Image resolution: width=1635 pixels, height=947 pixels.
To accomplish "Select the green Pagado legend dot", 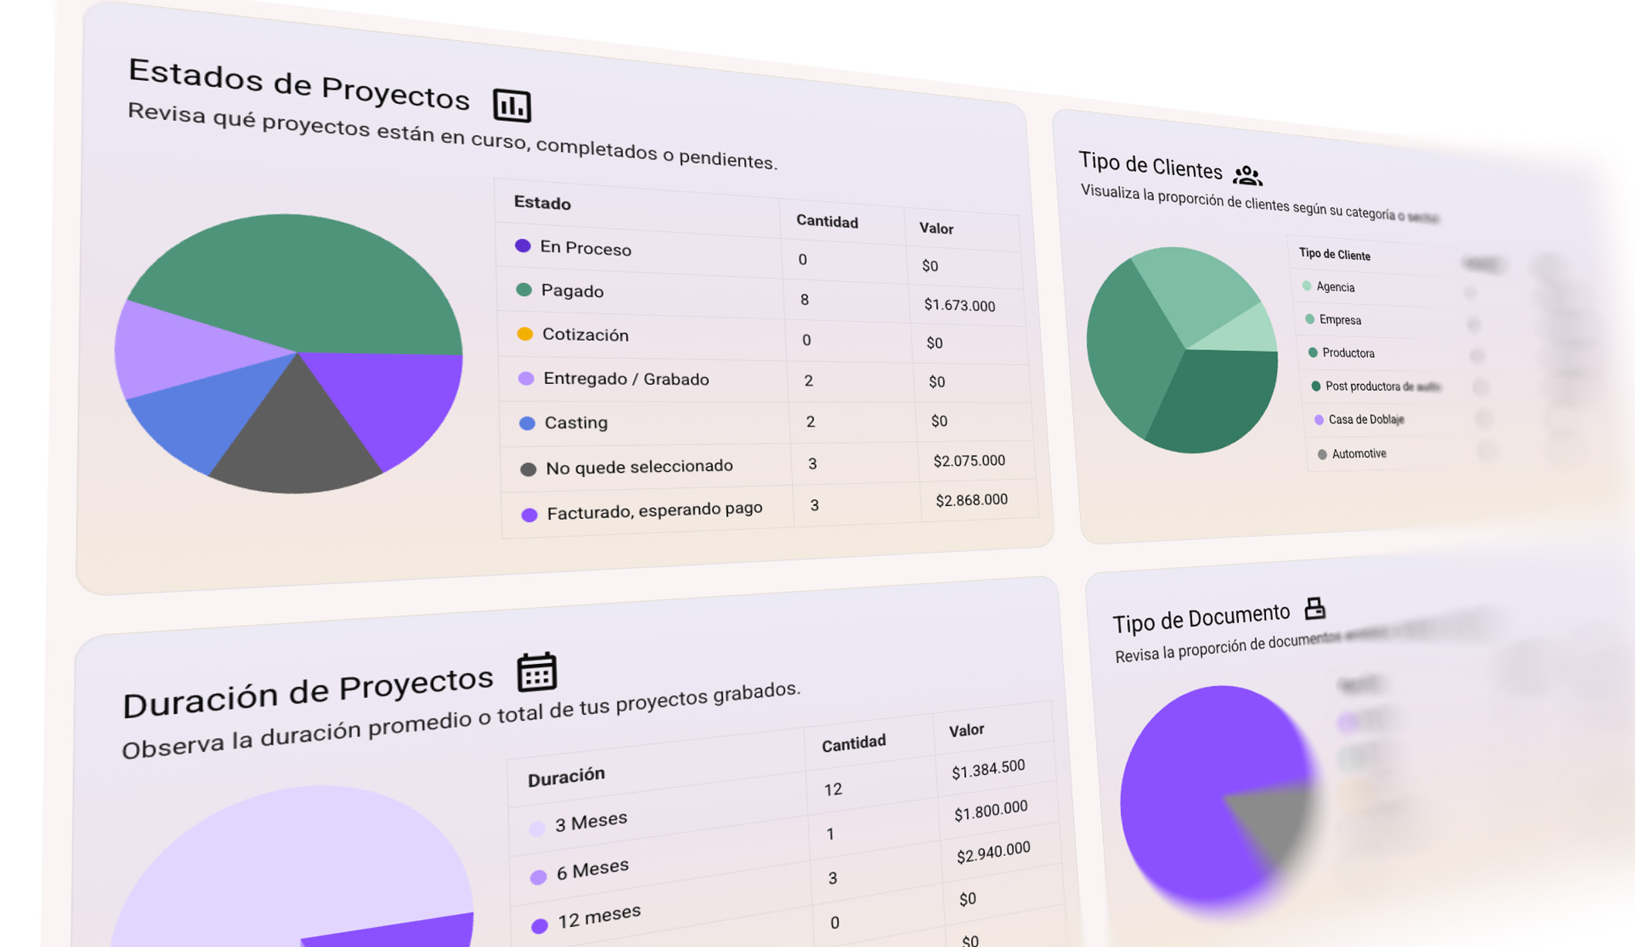I will tap(523, 289).
